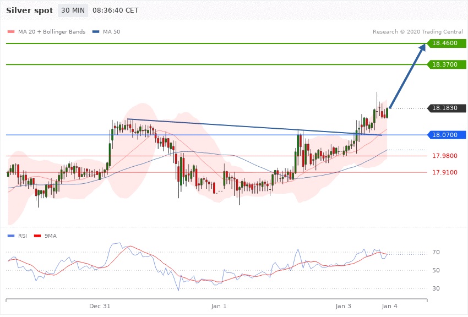468x317 pixels.
Task: Click the pink MA 20 legend swatch
Action: (11, 31)
